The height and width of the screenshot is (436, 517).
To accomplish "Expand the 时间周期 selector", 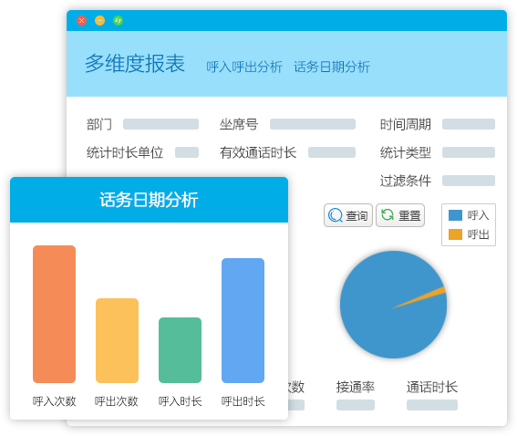I will click(469, 124).
